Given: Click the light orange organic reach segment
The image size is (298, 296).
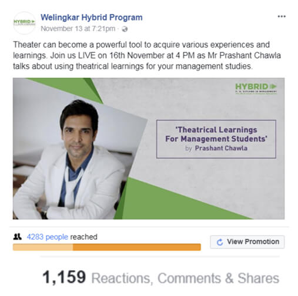Looking at the screenshot, I should pyautogui.click(x=43, y=247).
